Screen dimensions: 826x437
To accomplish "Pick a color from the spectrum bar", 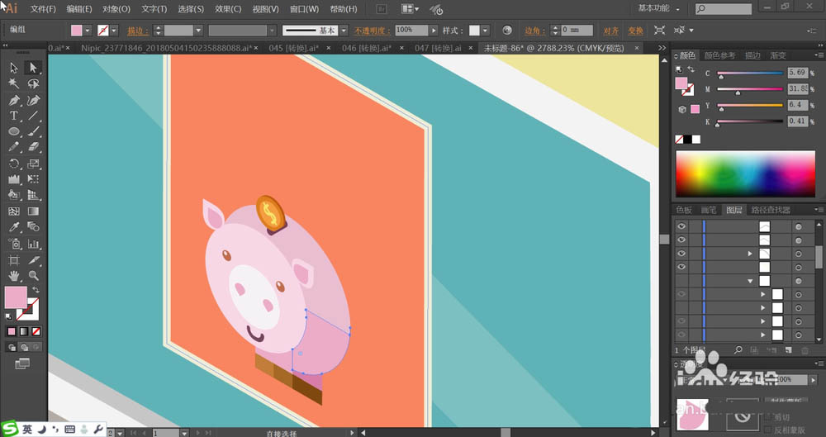I will point(745,174).
